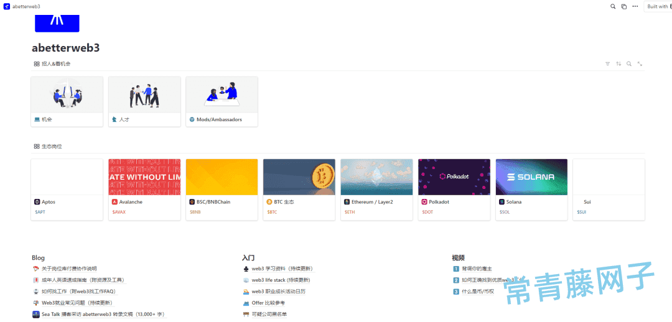672x322 pixels.
Task: Open Sea Talk 播客采访 transcript link
Action: tap(103, 315)
